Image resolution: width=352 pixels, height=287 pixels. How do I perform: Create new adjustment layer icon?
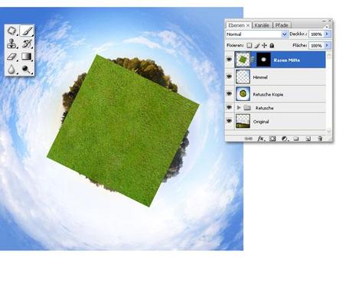pos(284,139)
